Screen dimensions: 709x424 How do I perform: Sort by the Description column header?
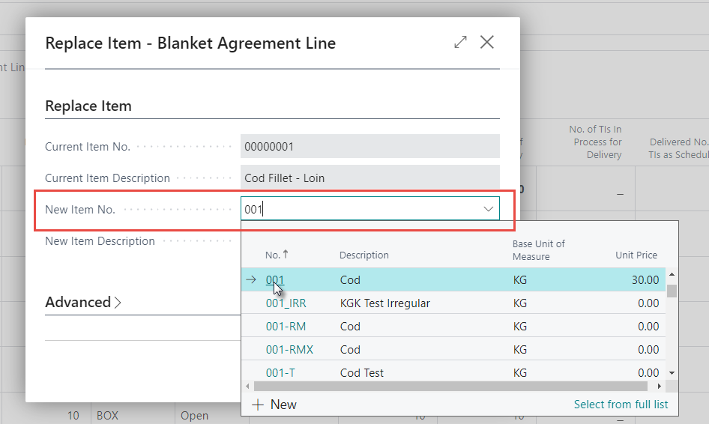(363, 255)
